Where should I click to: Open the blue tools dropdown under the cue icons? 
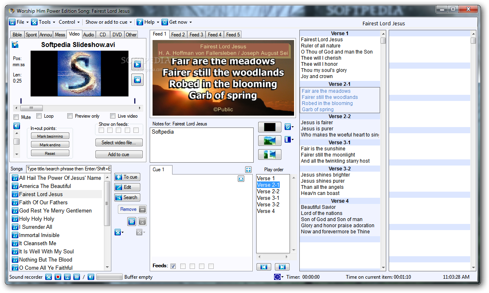(x=119, y=232)
